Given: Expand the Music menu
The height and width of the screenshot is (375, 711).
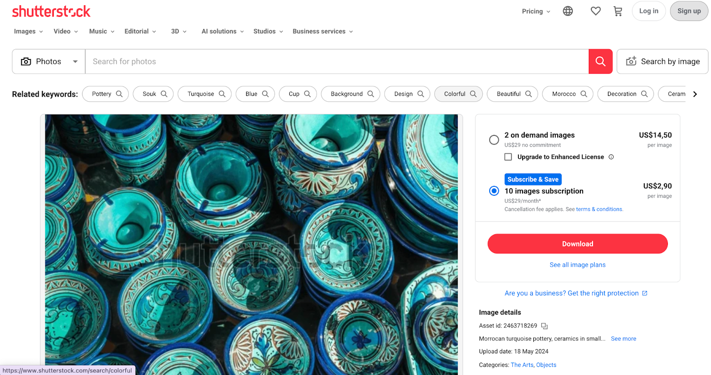Looking at the screenshot, I should [x=102, y=31].
